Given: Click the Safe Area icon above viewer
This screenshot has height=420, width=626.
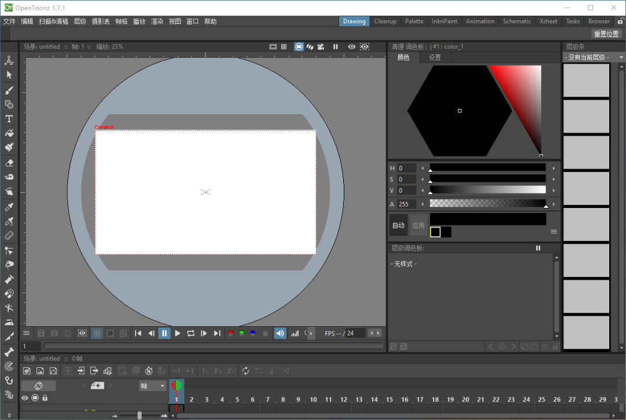Looking at the screenshot, I should [273, 47].
